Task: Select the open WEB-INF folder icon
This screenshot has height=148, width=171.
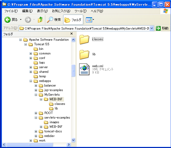Action: point(46,99)
